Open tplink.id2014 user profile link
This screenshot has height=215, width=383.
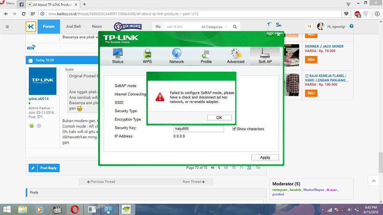38,99
